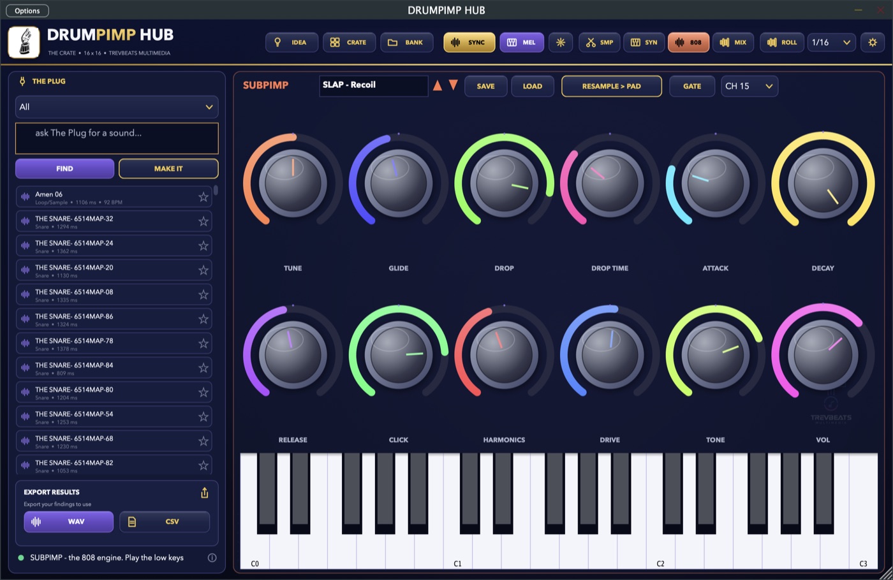Image resolution: width=893 pixels, height=580 pixels.
Task: Click the DRIVE knob
Action: tap(610, 355)
